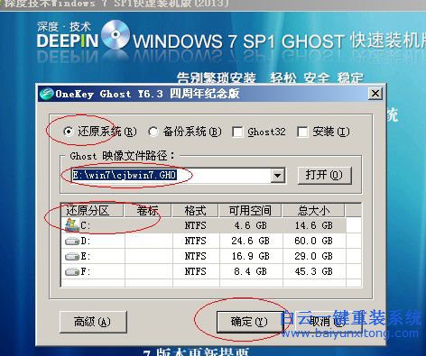Click the 打开(O) button
Viewport: 426px width, 356px height.
[324, 175]
